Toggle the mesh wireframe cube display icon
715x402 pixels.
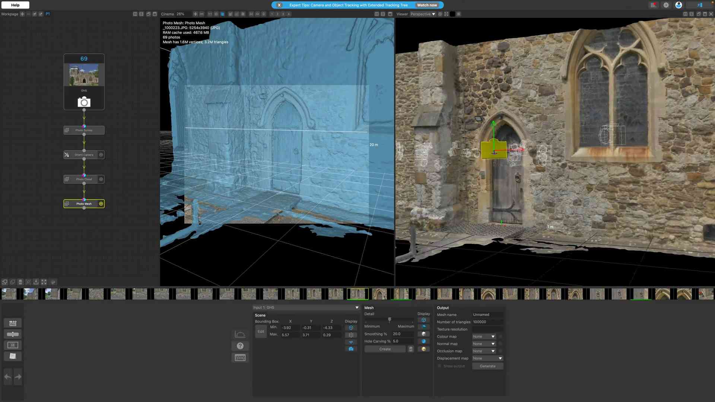point(424,319)
